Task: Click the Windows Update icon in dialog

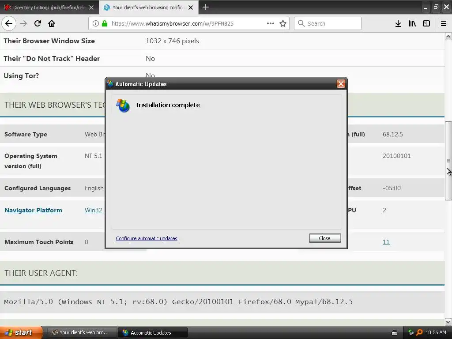Action: [x=123, y=105]
